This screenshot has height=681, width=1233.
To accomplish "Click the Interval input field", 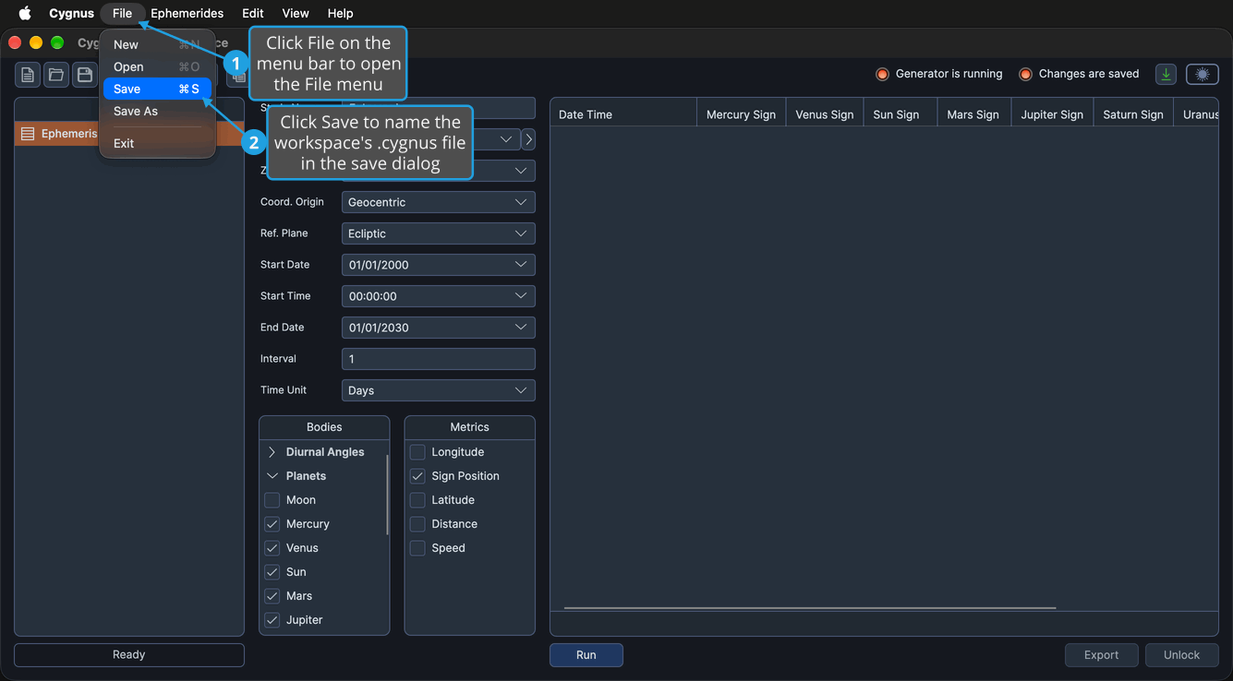I will click(x=439, y=359).
